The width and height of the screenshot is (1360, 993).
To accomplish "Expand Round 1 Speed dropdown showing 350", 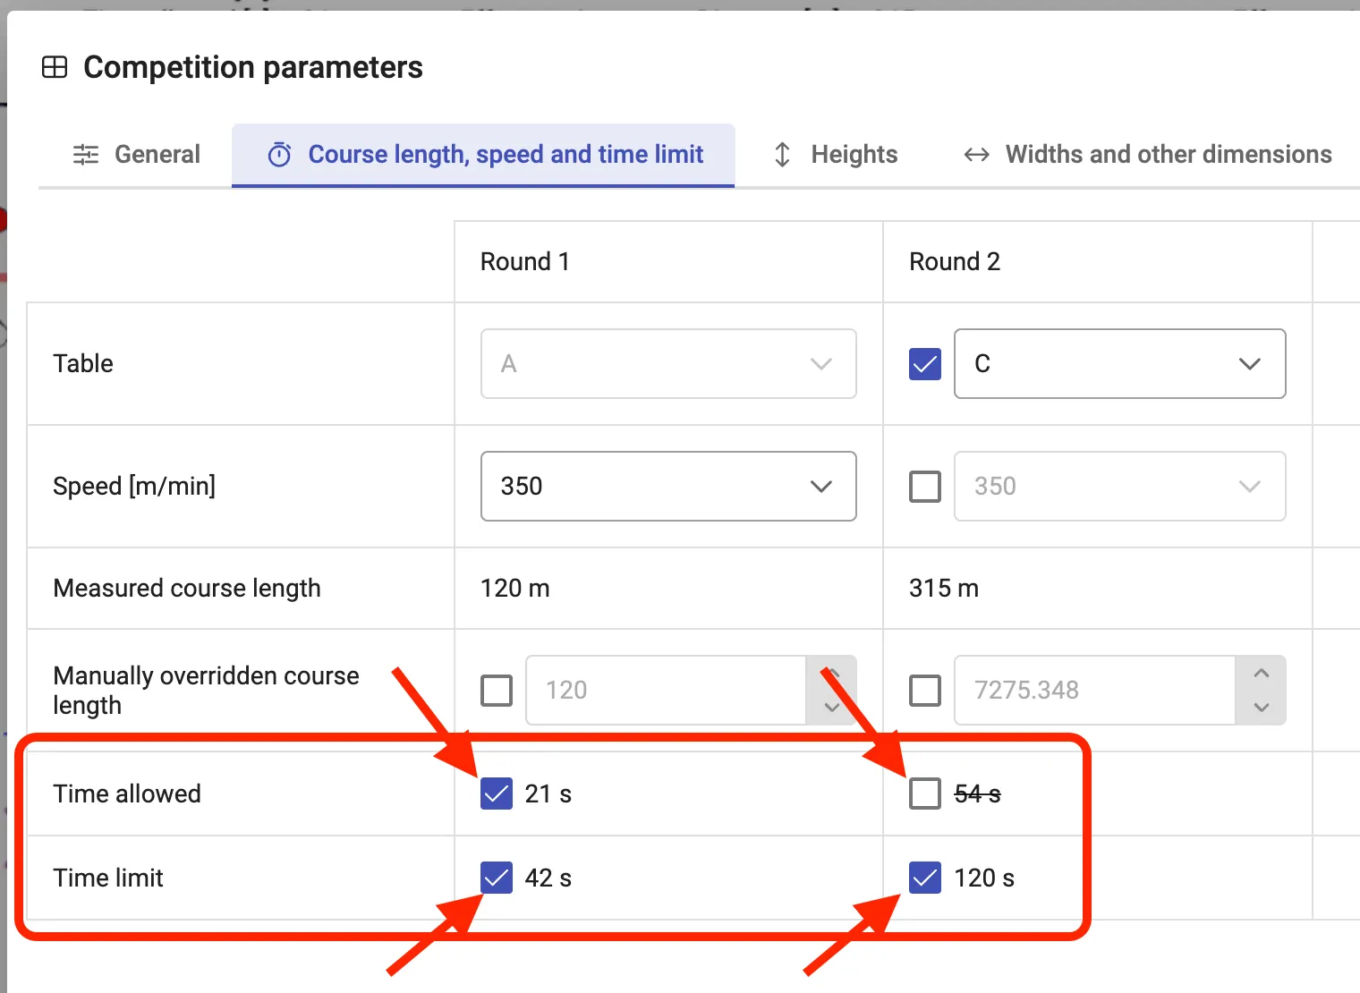I will coord(668,487).
